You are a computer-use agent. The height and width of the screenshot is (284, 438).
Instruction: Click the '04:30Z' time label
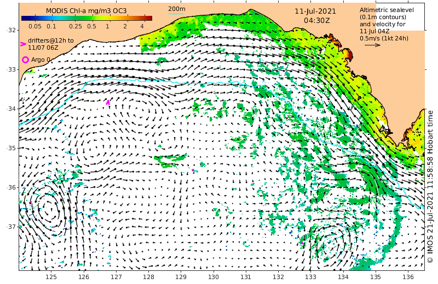[316, 21]
